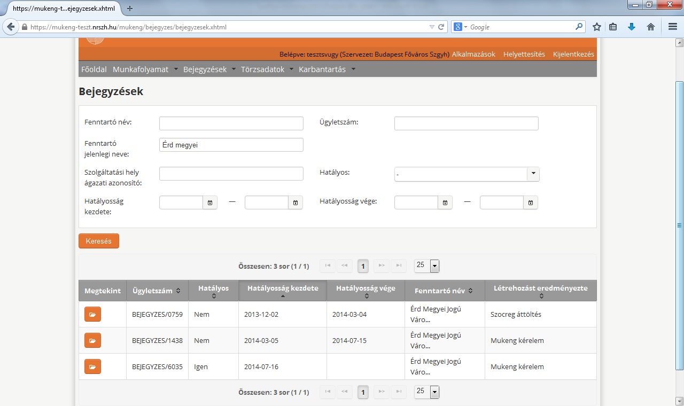Open the downloads arrow icon
This screenshot has height=406, width=684.
click(x=632, y=27)
